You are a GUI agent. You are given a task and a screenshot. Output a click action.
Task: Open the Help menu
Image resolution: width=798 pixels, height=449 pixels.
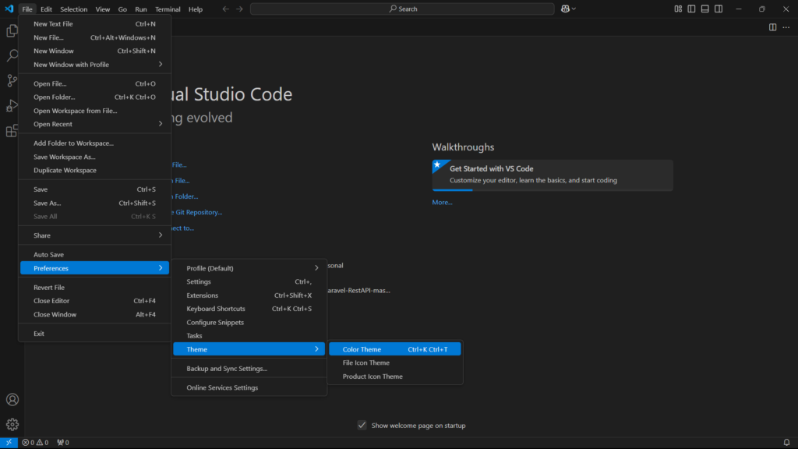[196, 9]
